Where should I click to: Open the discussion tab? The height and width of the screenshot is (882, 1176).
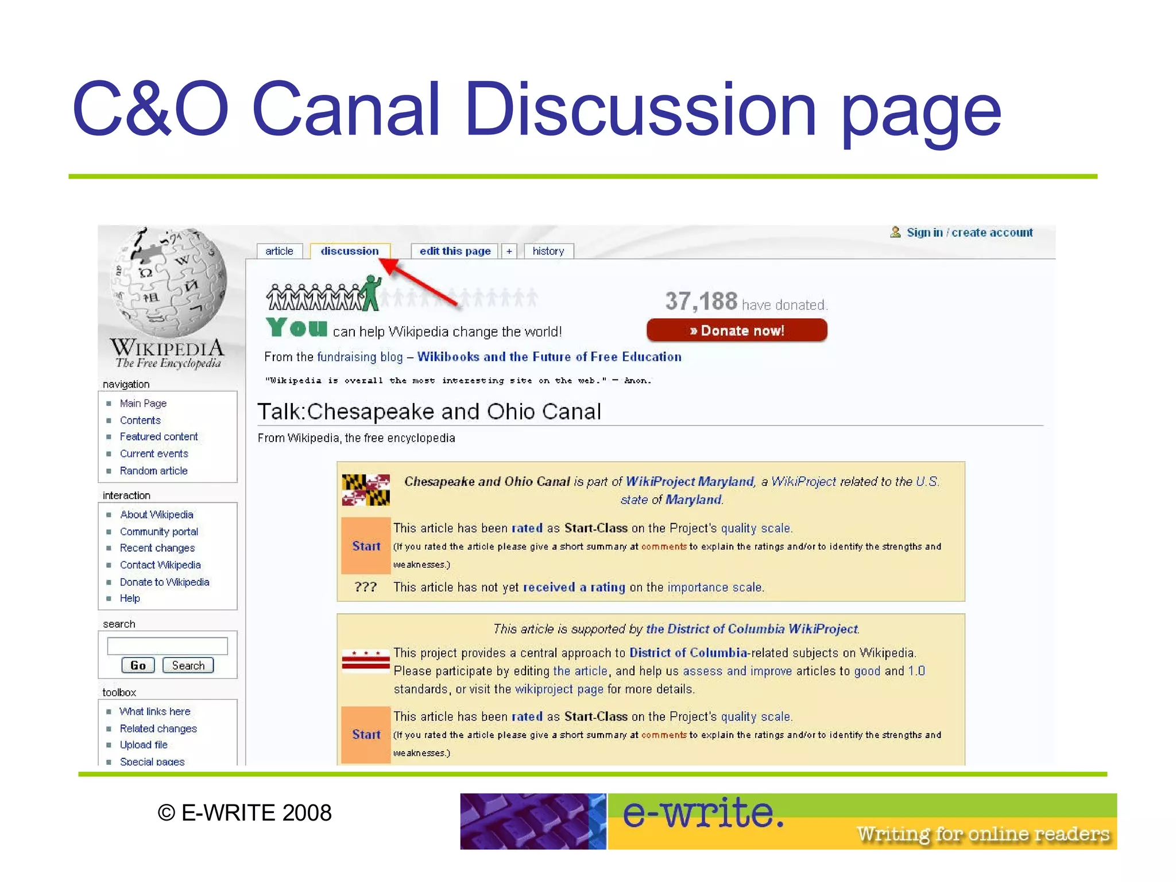click(350, 251)
